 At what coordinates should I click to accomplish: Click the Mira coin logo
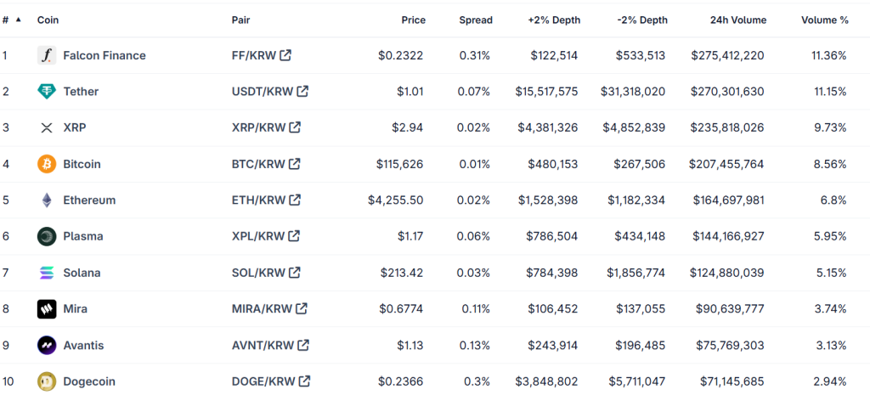47,309
